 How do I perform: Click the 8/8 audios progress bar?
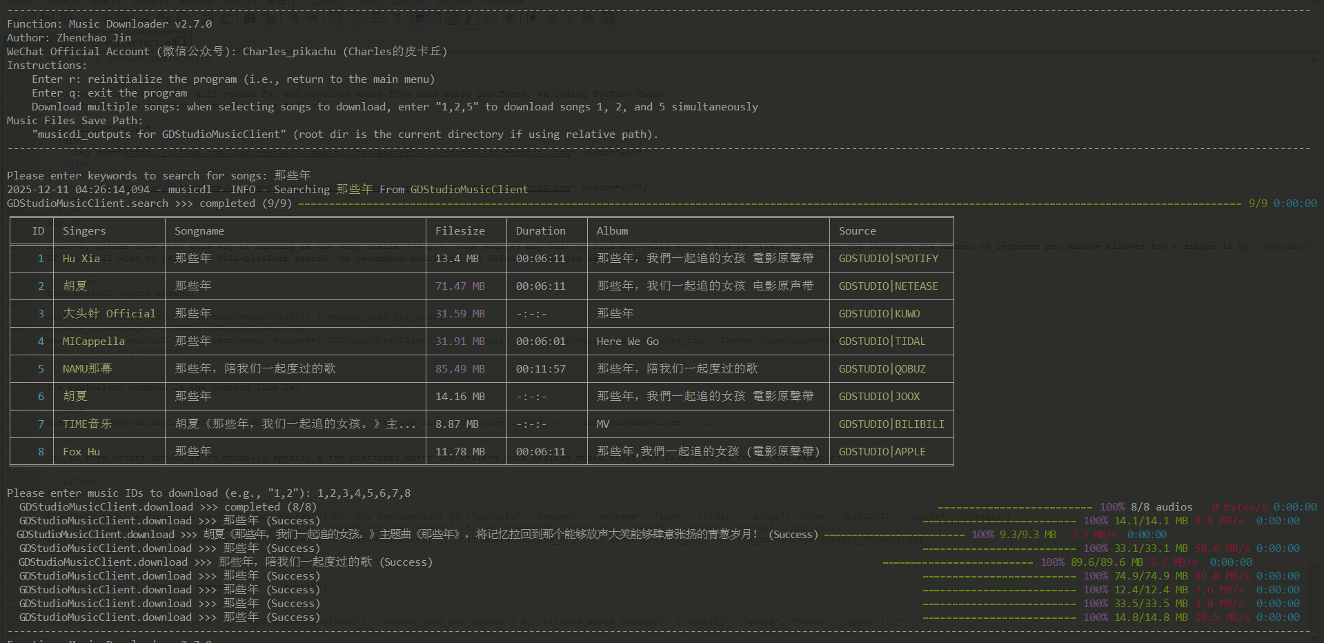1014,507
